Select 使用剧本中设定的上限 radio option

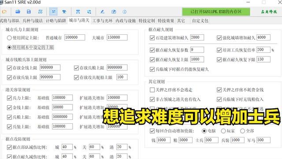9,48
